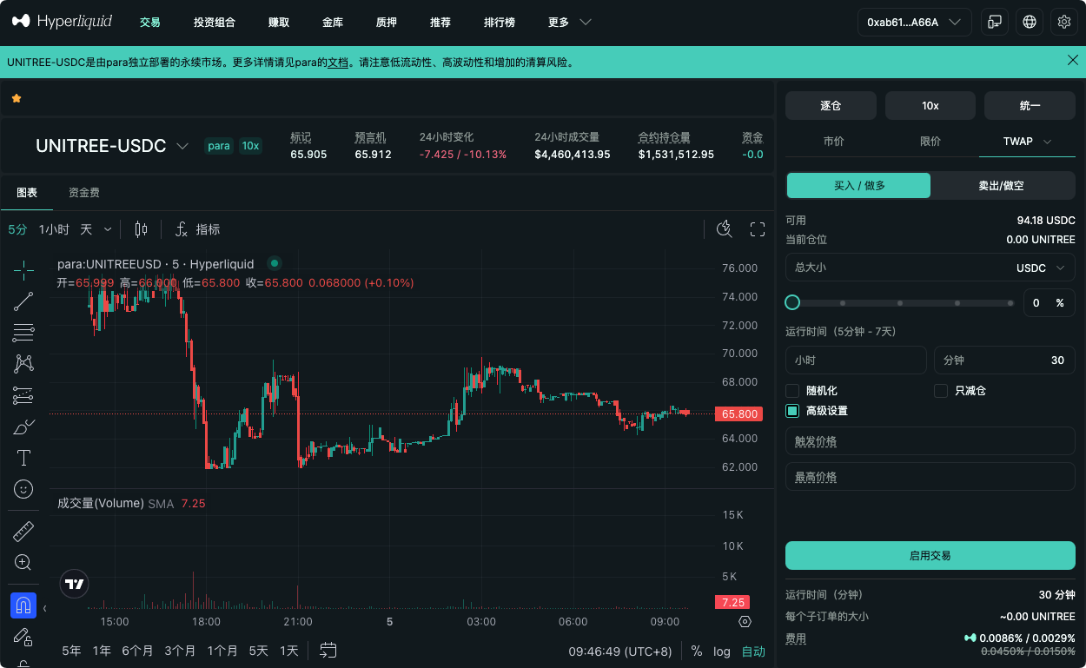1086x668 pixels.
Task: Click the 小时 runtime input field
Action: pyautogui.click(x=856, y=360)
